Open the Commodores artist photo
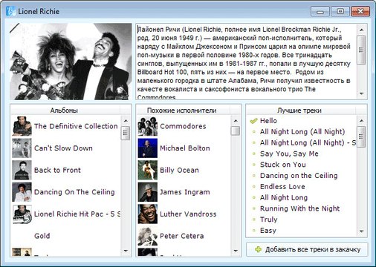The height and width of the screenshot is (267, 376). (x=148, y=126)
